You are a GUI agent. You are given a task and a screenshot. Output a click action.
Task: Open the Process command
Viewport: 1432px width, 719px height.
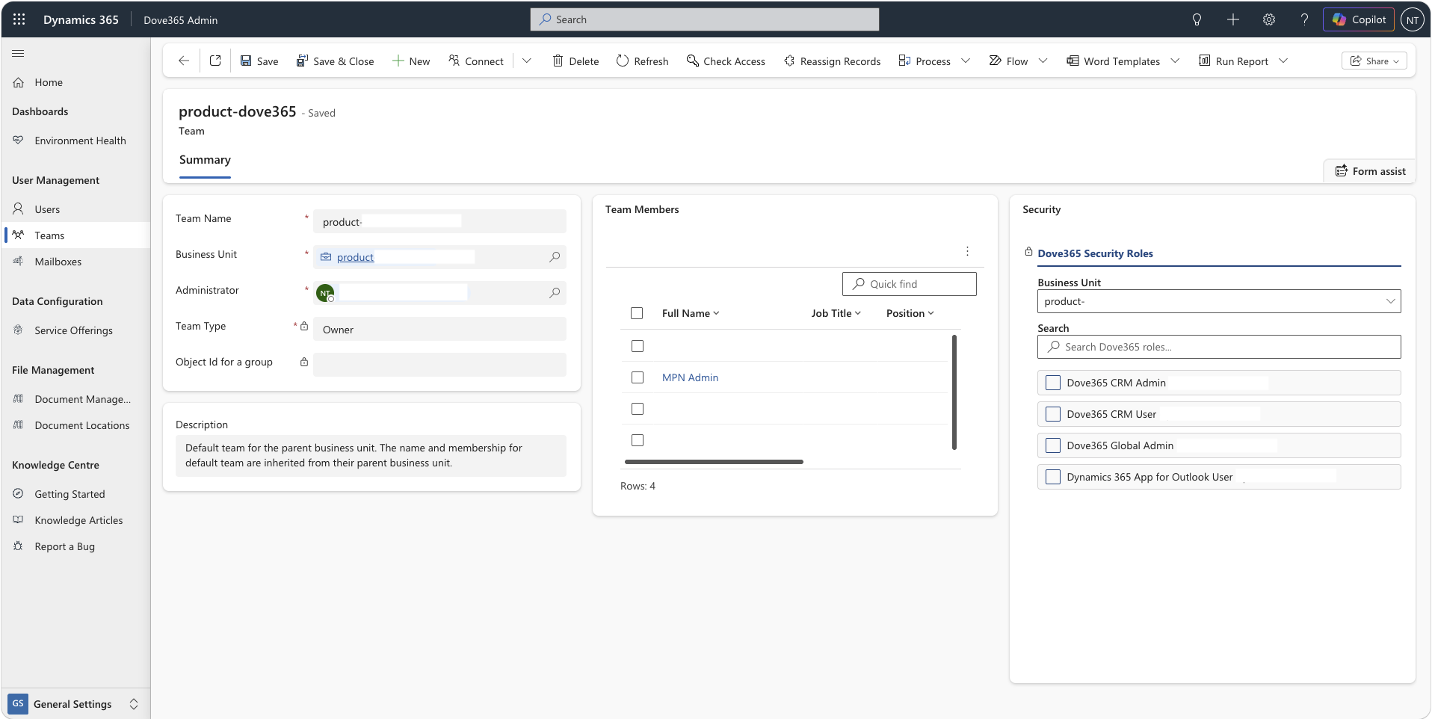coord(925,61)
